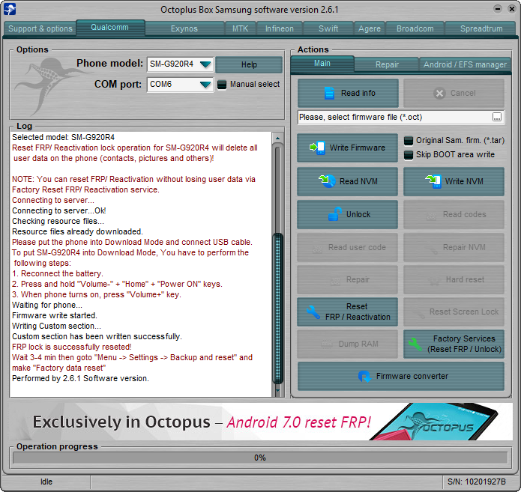Toggle Skip BOOT area write checkbox
The height and width of the screenshot is (492, 521).
409,155
